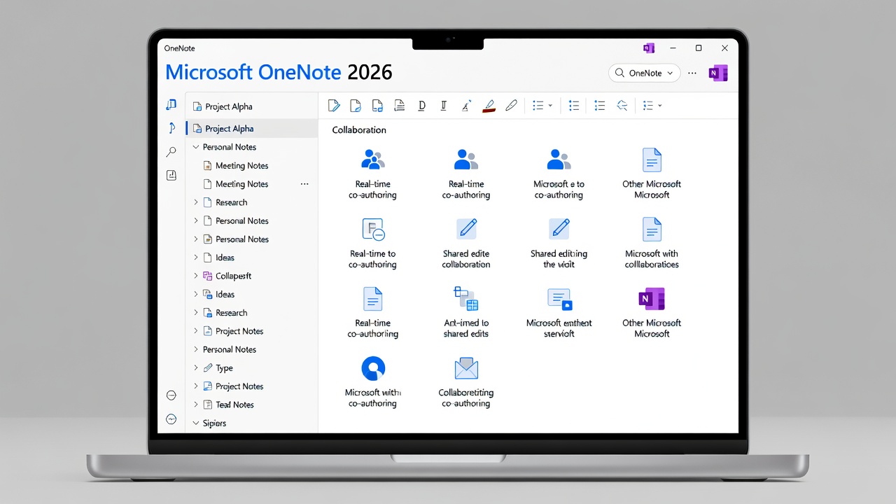Select the highlighted Project Alpha page
This screenshot has width=896, height=504.
tap(252, 129)
